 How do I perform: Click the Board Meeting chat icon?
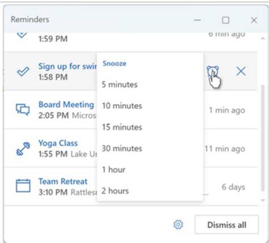click(23, 110)
